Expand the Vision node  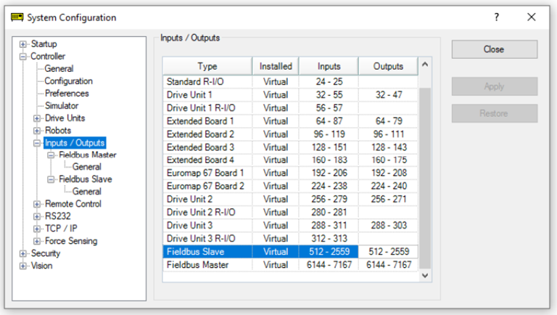(23, 266)
